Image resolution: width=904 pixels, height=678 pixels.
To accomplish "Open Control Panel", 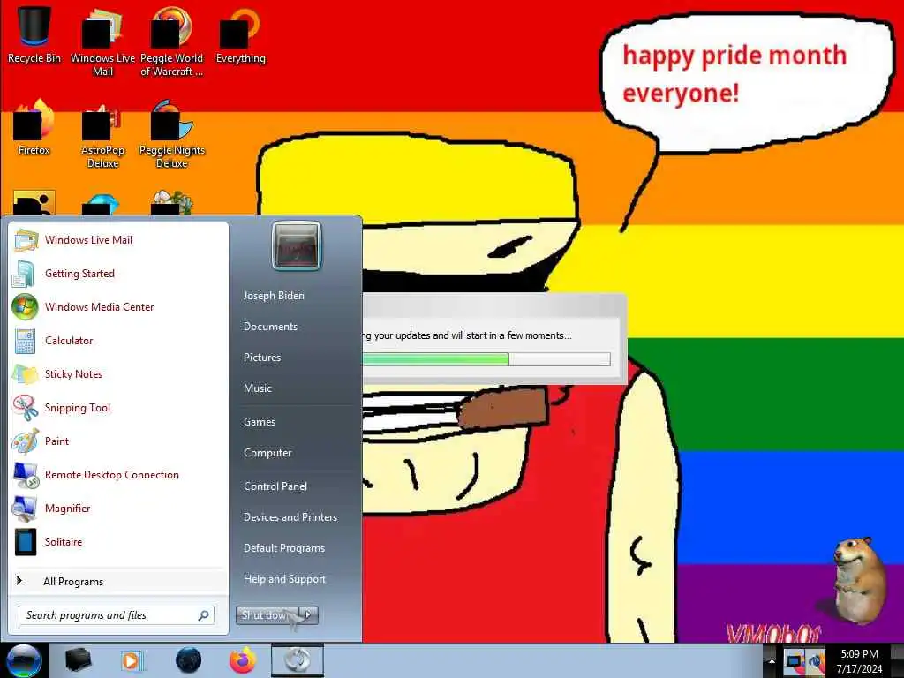I will click(x=275, y=486).
